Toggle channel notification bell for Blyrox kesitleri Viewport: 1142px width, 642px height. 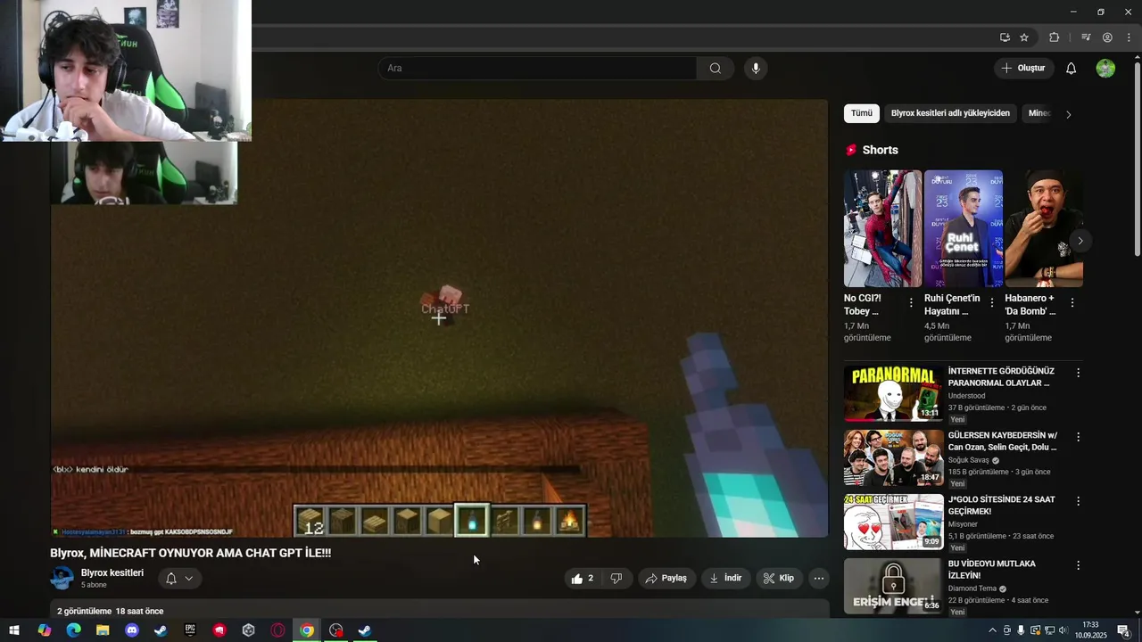tap(171, 579)
